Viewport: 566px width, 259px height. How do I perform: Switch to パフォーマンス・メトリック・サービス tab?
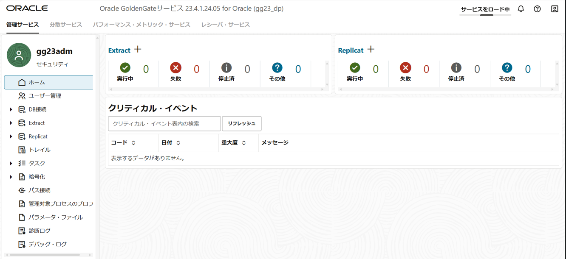141,25
